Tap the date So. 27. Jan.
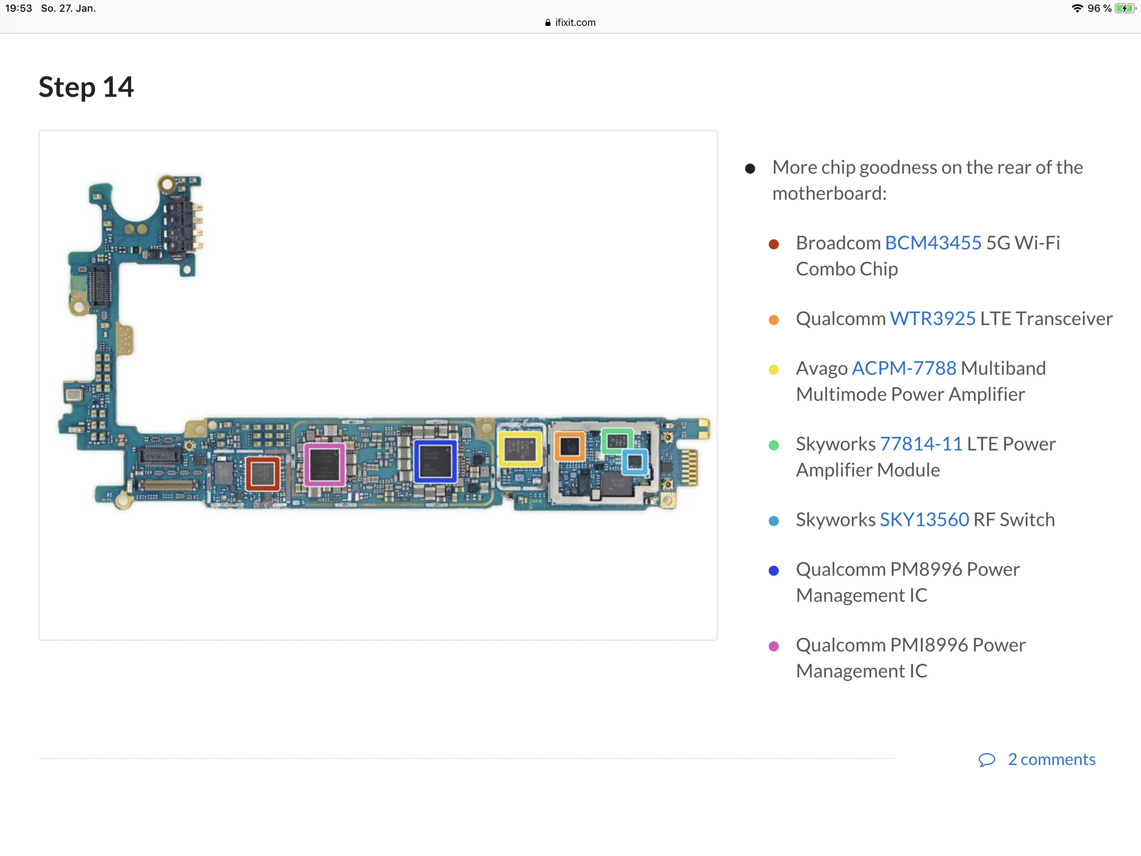1141x856 pixels. point(68,8)
